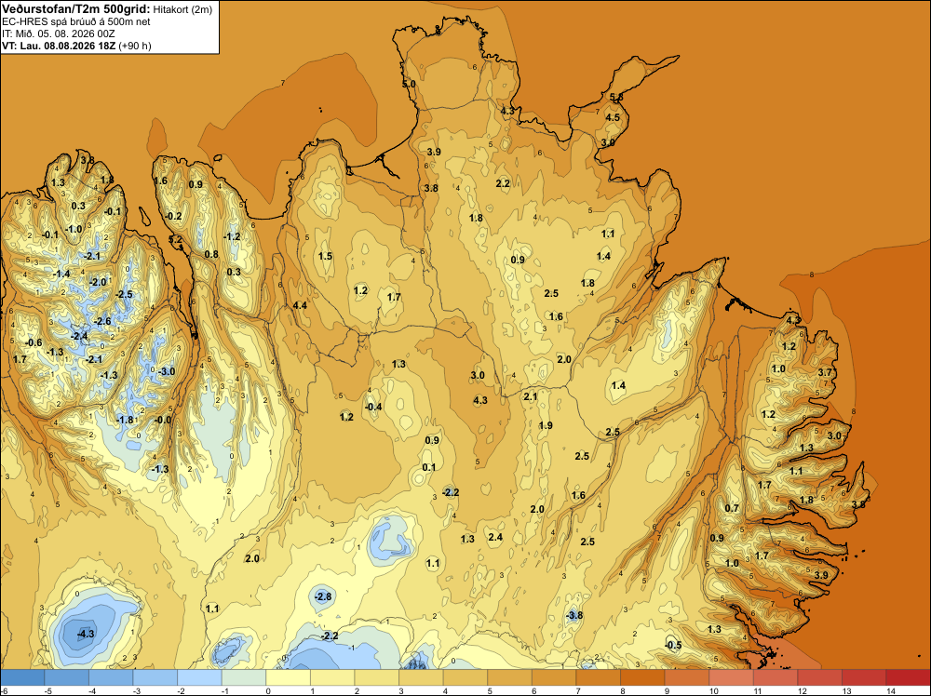Select legend swatch between 0 and 1

coord(288,677)
